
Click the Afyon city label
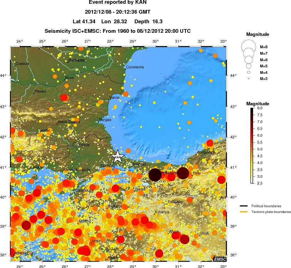[174, 232]
